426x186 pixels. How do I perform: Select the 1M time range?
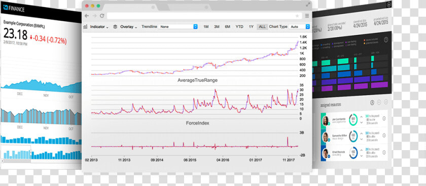tap(206, 27)
